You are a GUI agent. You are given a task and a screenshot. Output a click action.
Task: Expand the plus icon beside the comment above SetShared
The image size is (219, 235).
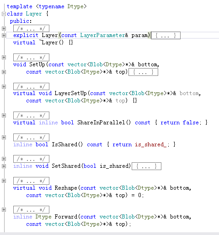[x=4, y=159]
